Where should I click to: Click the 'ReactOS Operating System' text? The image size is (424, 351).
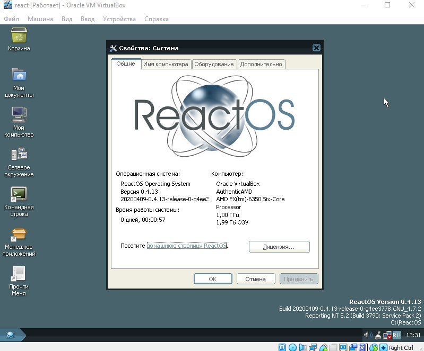click(155, 184)
